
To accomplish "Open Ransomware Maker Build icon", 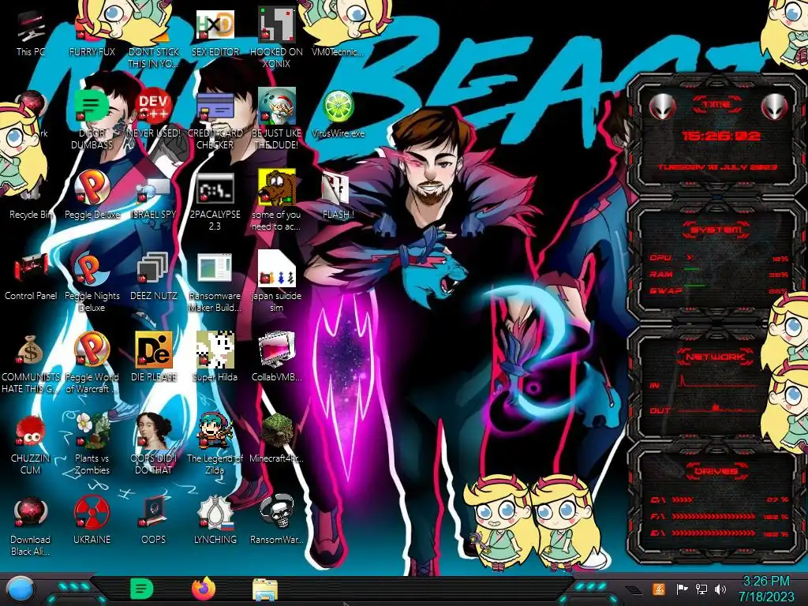I will pos(215,282).
